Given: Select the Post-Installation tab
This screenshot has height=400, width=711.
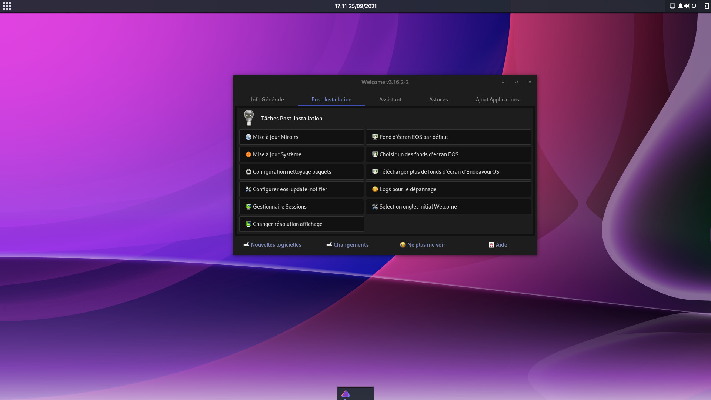Looking at the screenshot, I should click(331, 99).
